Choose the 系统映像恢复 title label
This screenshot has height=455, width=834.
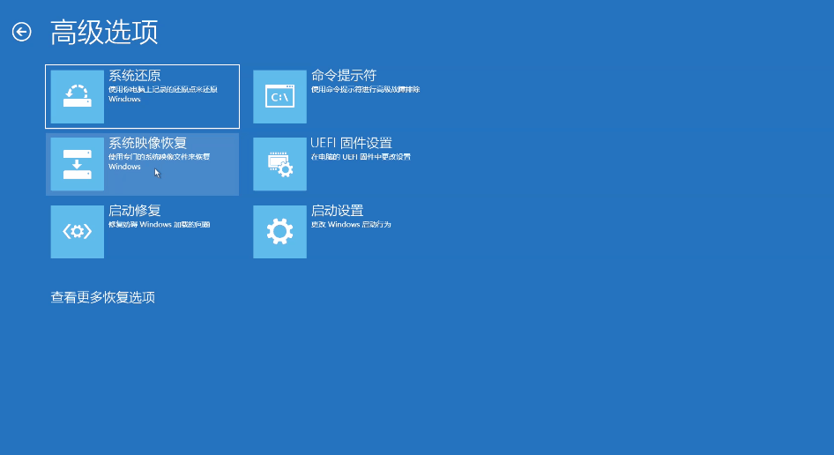(147, 143)
